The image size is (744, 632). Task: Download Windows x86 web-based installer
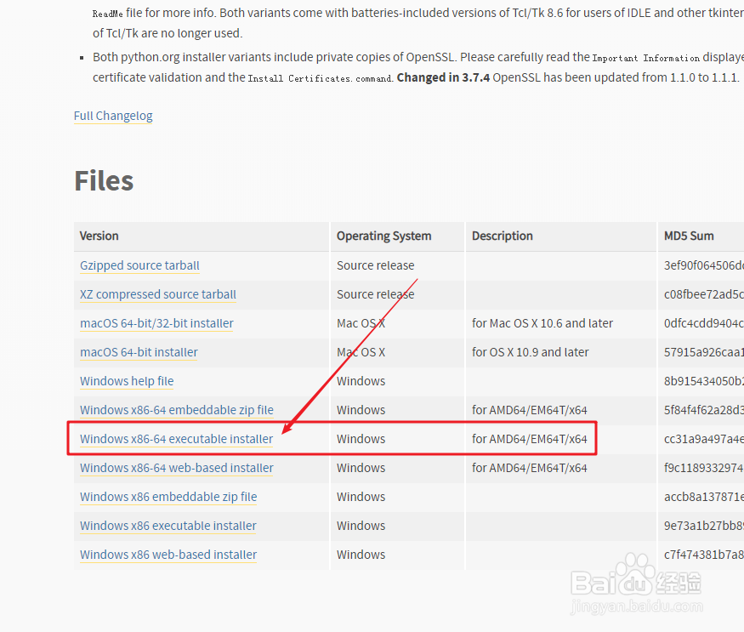click(x=168, y=555)
